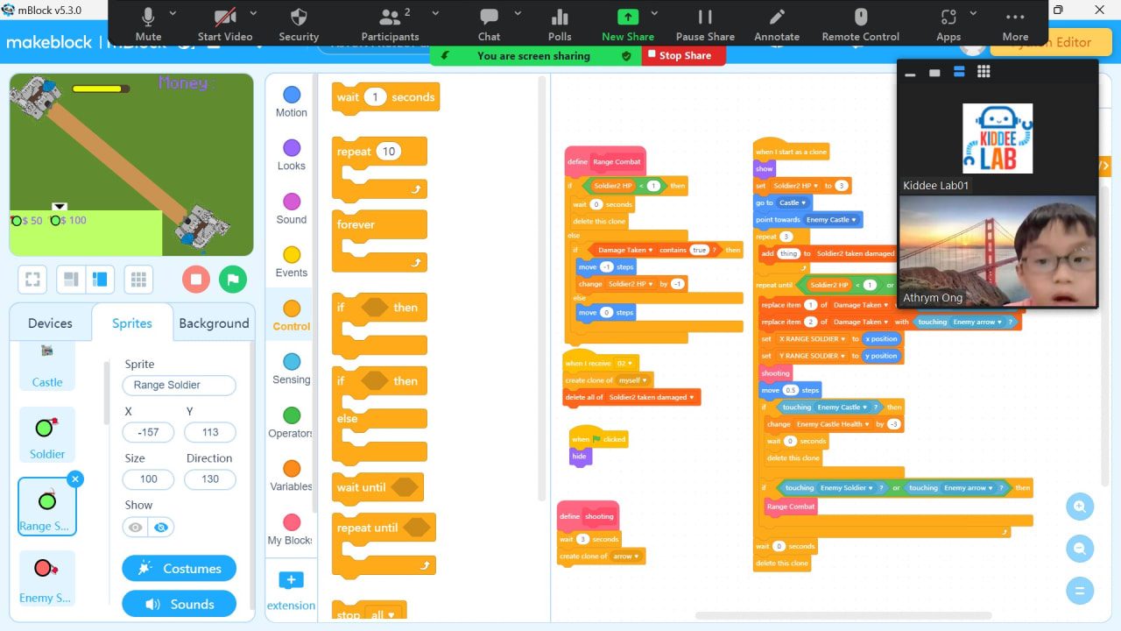The height and width of the screenshot is (631, 1121).
Task: Zoom out the script workspace
Action: 1080,549
